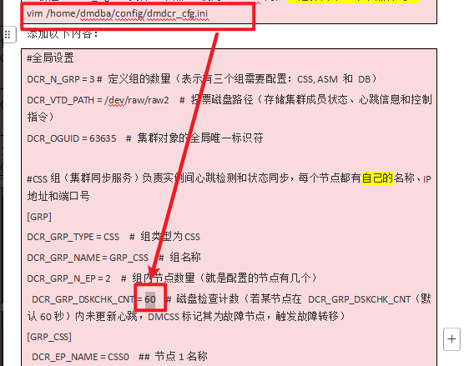Click the block drag handle icon

coord(8,35)
